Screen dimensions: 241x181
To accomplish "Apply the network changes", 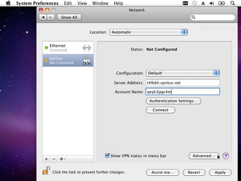I will point(220,172).
